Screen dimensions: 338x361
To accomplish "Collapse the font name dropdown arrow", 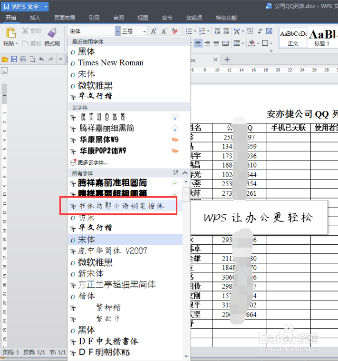I will point(118,31).
